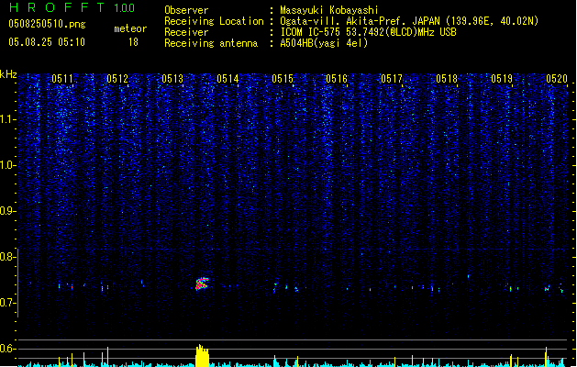Click the meteor count 18

[133, 42]
